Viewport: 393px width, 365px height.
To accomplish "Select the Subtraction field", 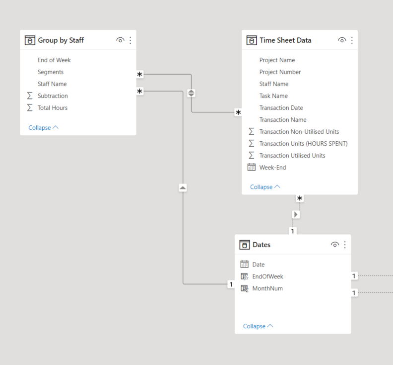I will pos(53,95).
